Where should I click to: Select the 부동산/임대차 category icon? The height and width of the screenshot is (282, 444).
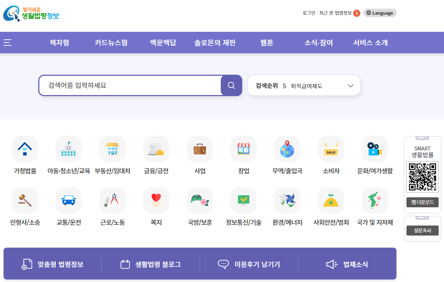[112, 149]
